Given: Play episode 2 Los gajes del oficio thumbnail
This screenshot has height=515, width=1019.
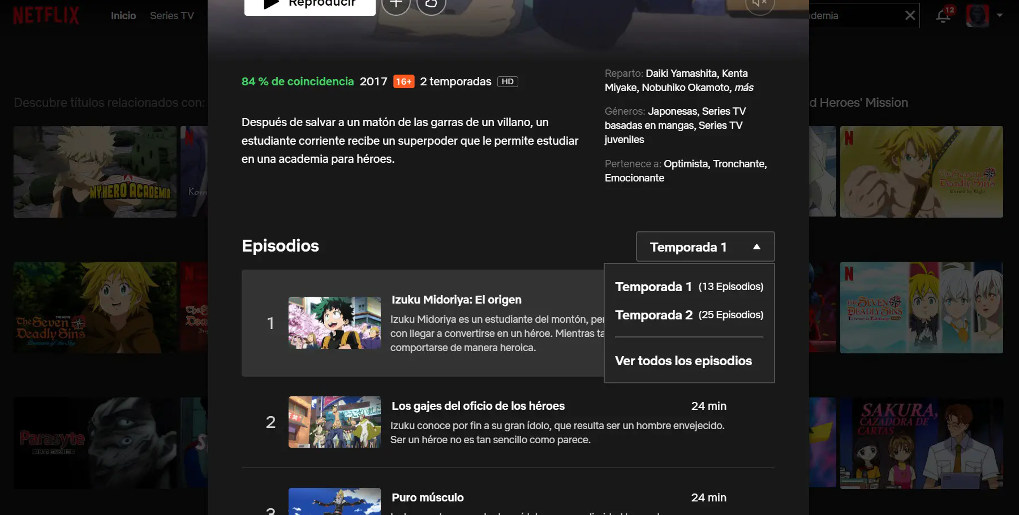Looking at the screenshot, I should (334, 422).
